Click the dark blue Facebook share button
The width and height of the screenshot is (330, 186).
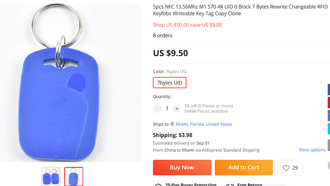(329, 89)
